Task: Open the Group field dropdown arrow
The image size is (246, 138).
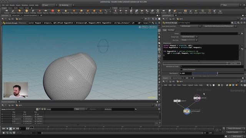Action: [239, 33]
